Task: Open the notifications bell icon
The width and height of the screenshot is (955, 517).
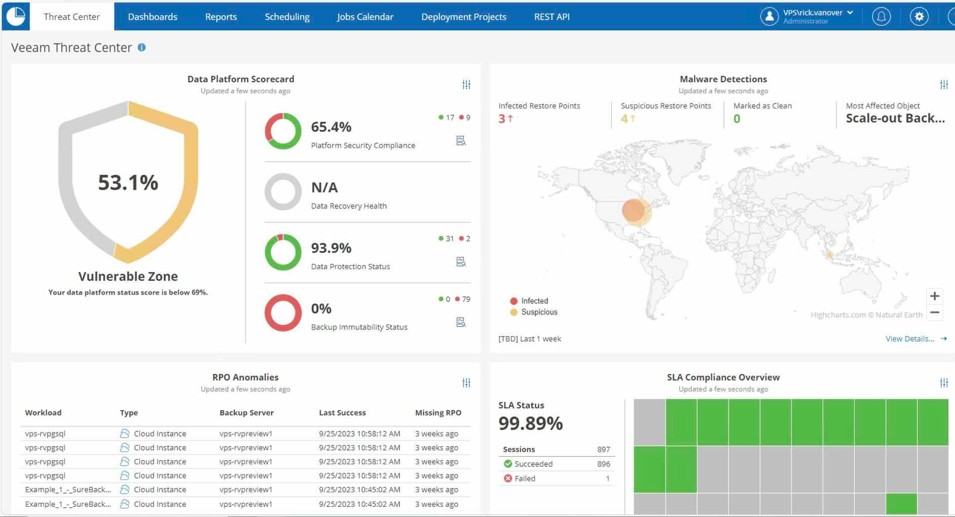Action: coord(881,17)
